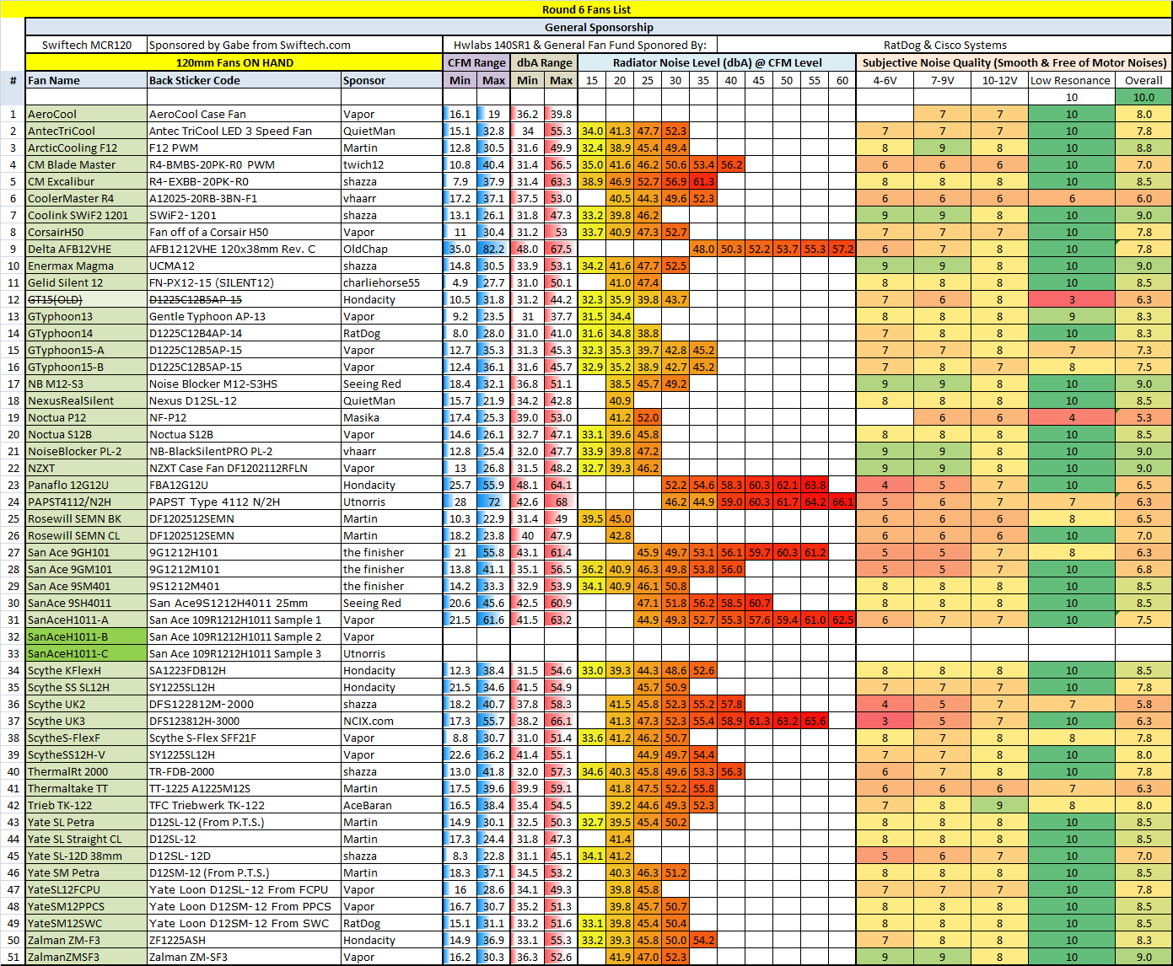The image size is (1173, 966).
Task: Click 'Radiator Noise Level (dbA) @ CFM Level' header
Action: pyautogui.click(x=717, y=62)
